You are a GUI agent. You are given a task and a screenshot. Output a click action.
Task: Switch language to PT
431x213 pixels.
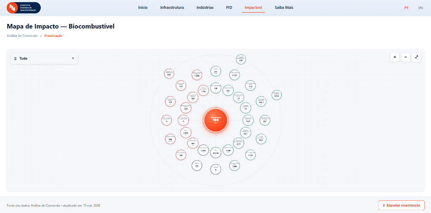406,8
